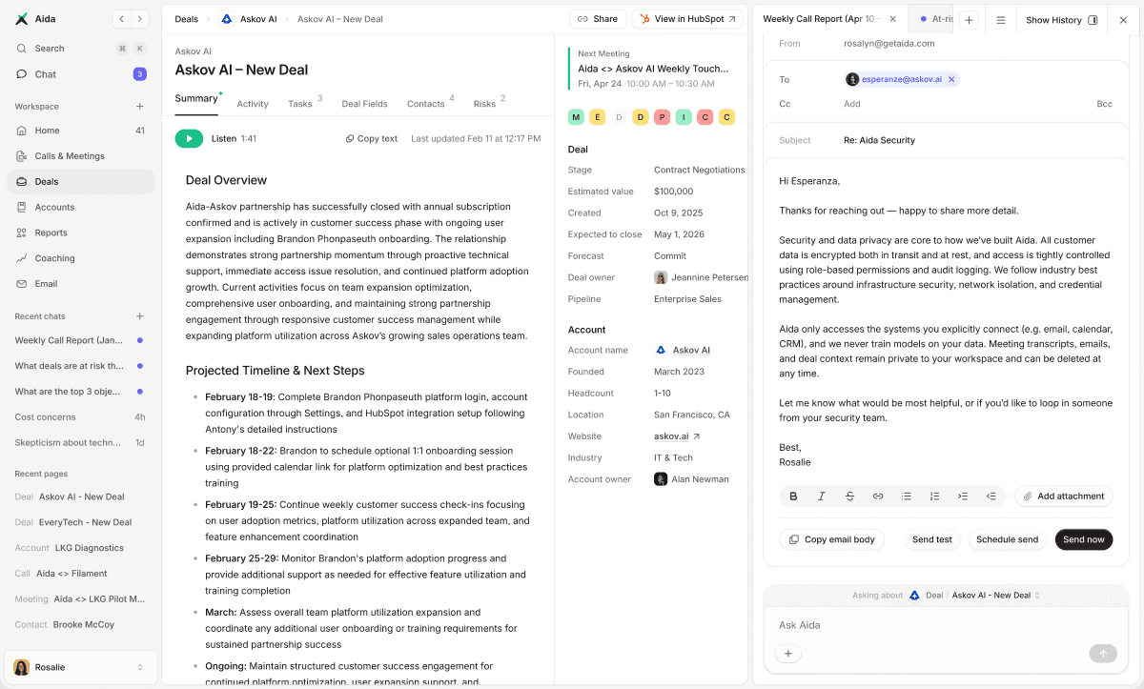Open Skepticism about techn... chat
The width and height of the screenshot is (1144, 689).
pos(80,443)
